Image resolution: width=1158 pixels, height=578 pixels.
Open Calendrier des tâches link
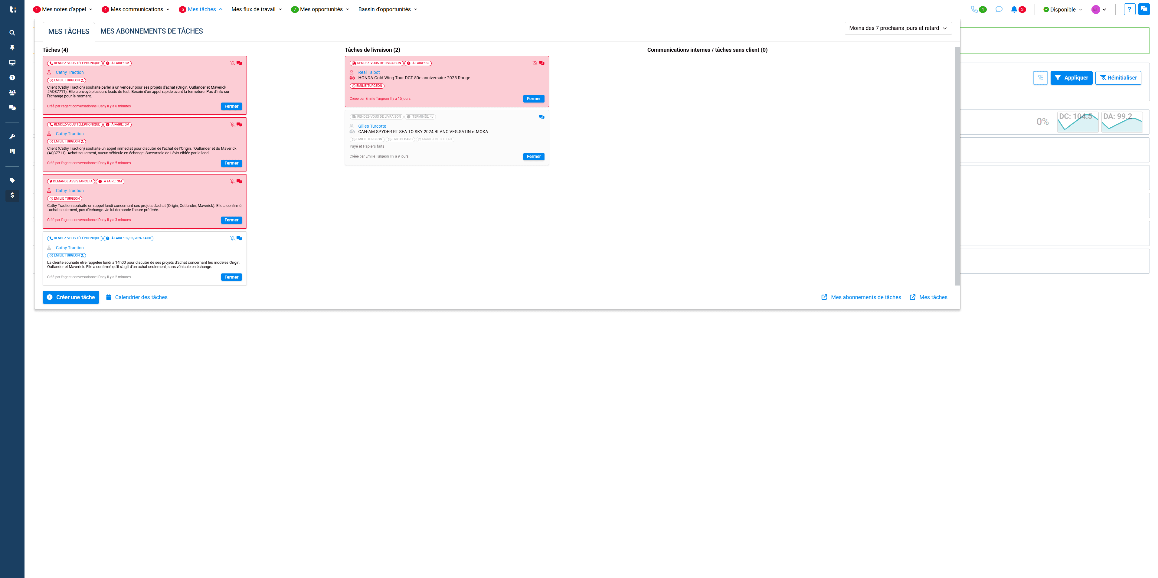click(137, 298)
